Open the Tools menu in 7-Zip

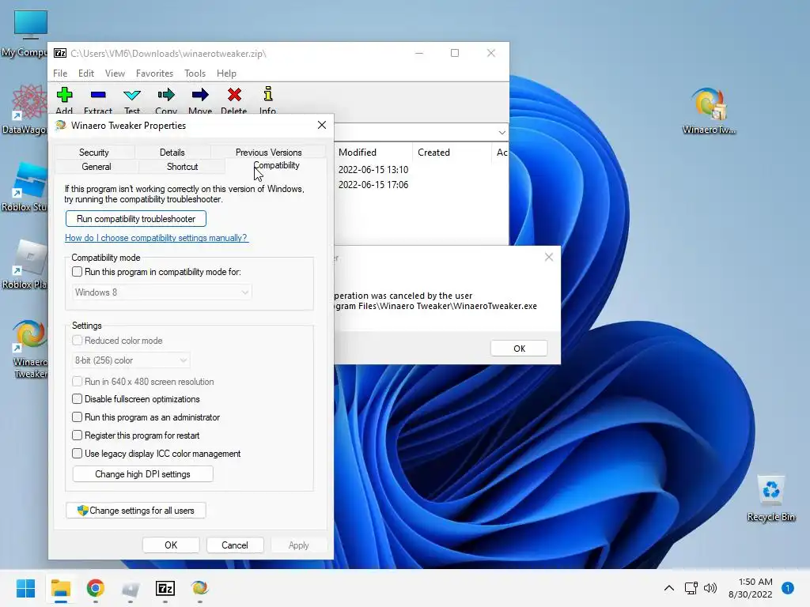[195, 74]
